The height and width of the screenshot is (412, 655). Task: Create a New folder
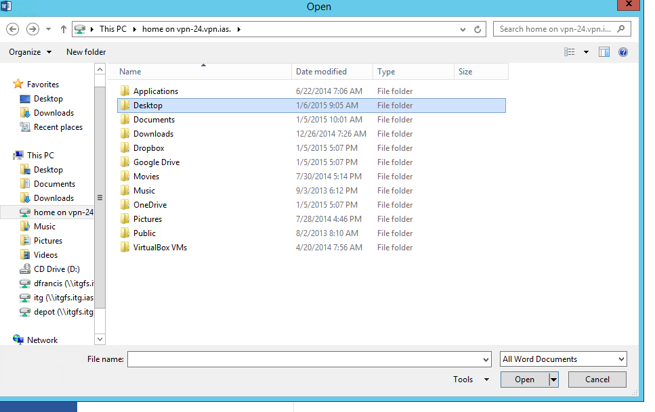tap(86, 52)
